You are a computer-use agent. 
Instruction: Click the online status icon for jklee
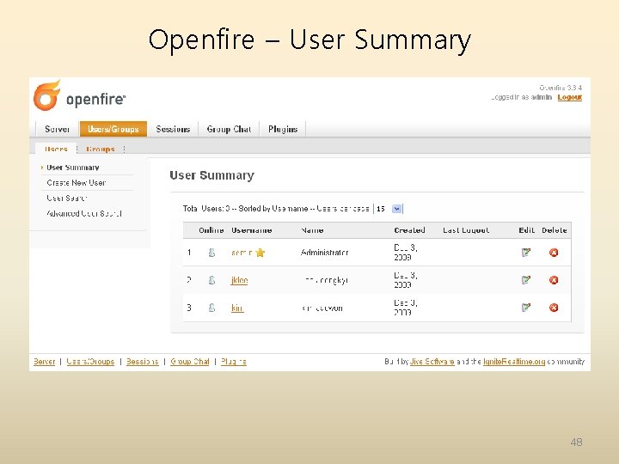211,280
